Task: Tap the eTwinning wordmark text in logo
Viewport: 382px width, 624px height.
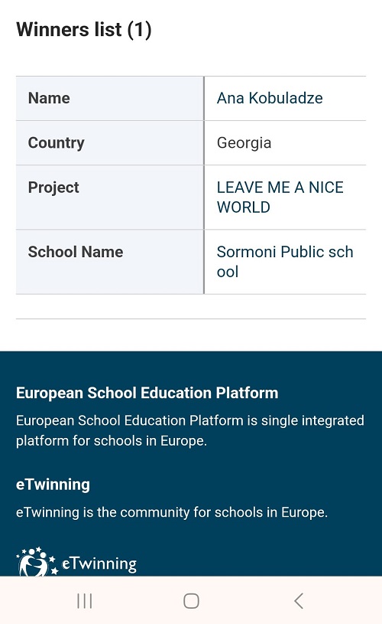Action: (99, 564)
